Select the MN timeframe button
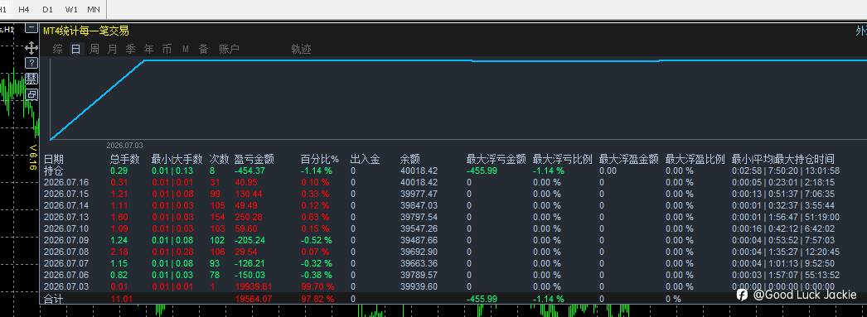 coord(94,9)
